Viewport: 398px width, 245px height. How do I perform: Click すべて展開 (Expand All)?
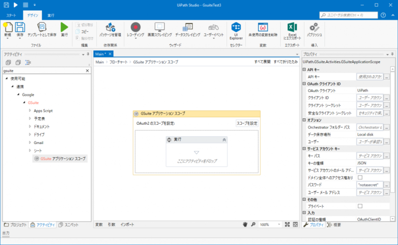pyautogui.click(x=262, y=62)
